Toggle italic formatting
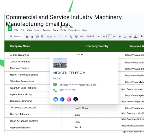Image resolution: width=144 pixels, height=133 pixels. point(125,37)
